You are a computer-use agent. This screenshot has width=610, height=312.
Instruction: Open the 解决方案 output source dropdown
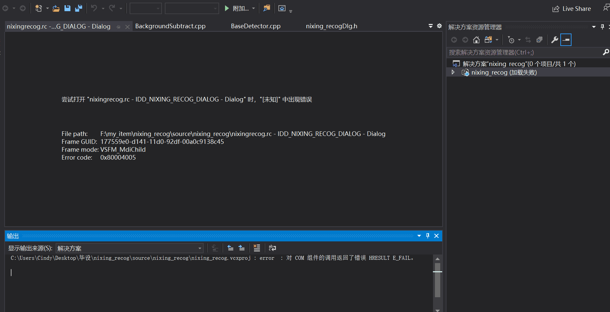pyautogui.click(x=199, y=248)
